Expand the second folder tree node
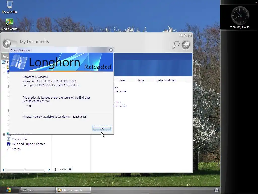 (x=4, y=67)
